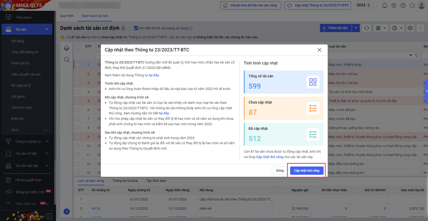Open the help question mark icon
The image size is (428, 221).
[x=403, y=5]
